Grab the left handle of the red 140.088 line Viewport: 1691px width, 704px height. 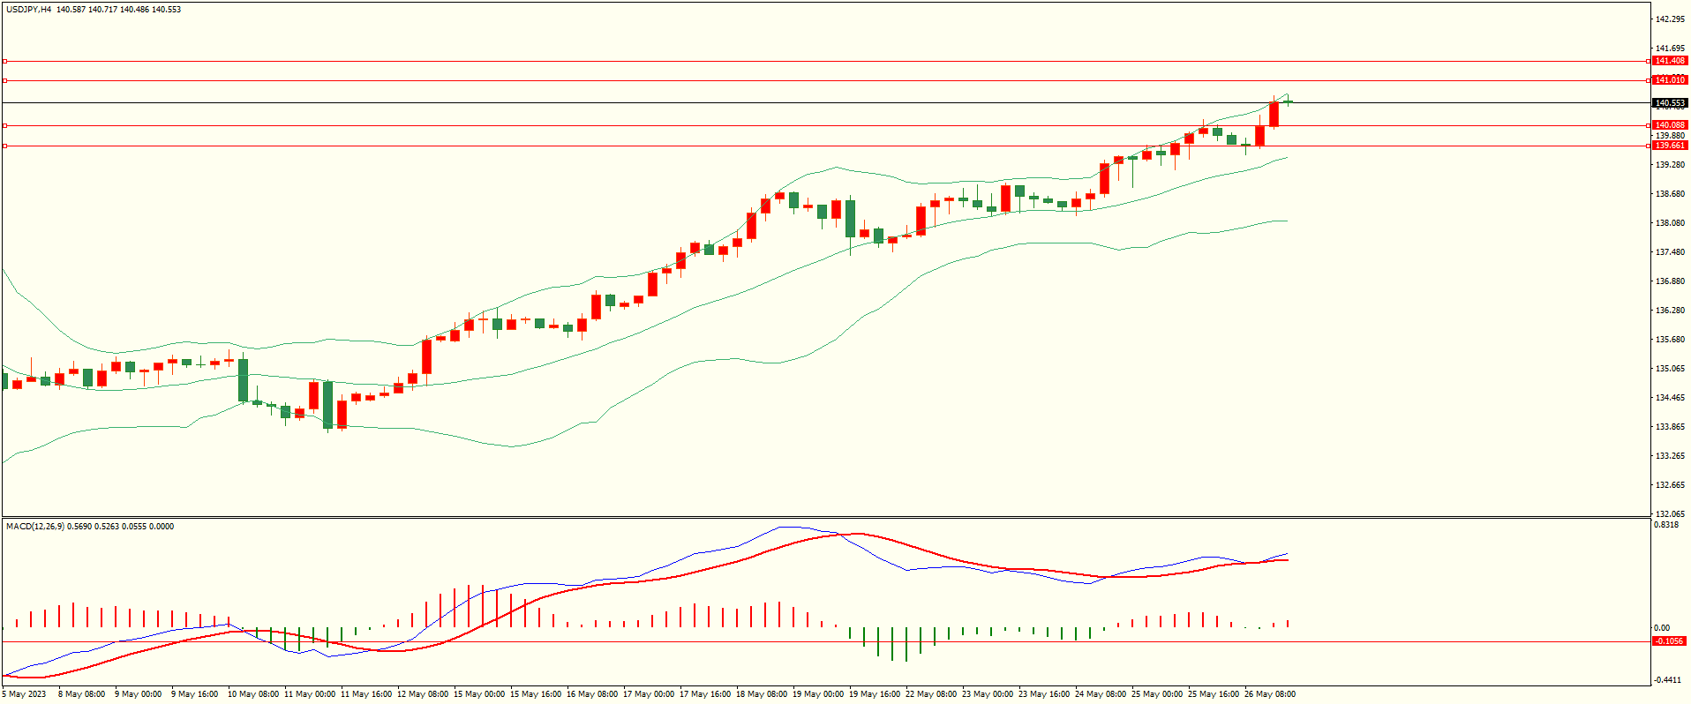[x=4, y=125]
